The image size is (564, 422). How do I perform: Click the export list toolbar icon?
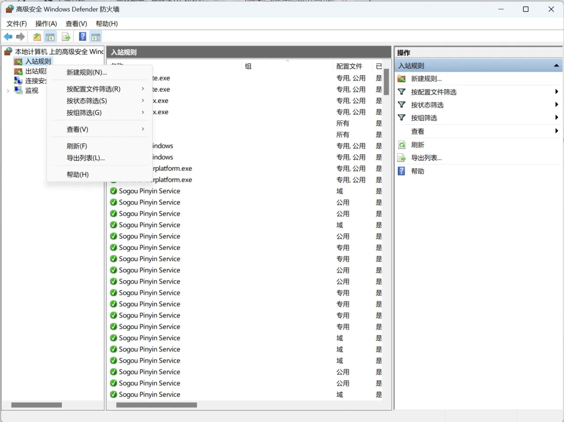point(66,37)
